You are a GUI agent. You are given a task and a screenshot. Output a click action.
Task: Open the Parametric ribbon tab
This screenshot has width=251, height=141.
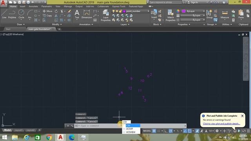47,6
